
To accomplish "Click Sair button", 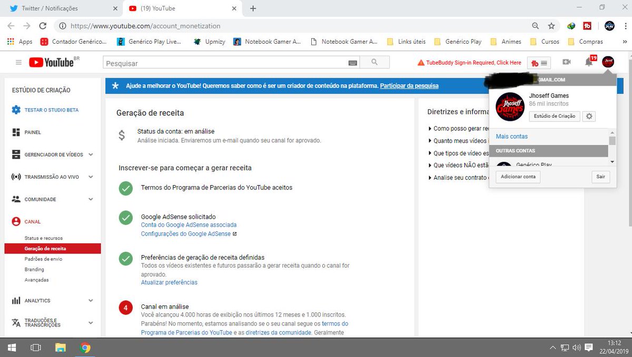I will pos(601,177).
